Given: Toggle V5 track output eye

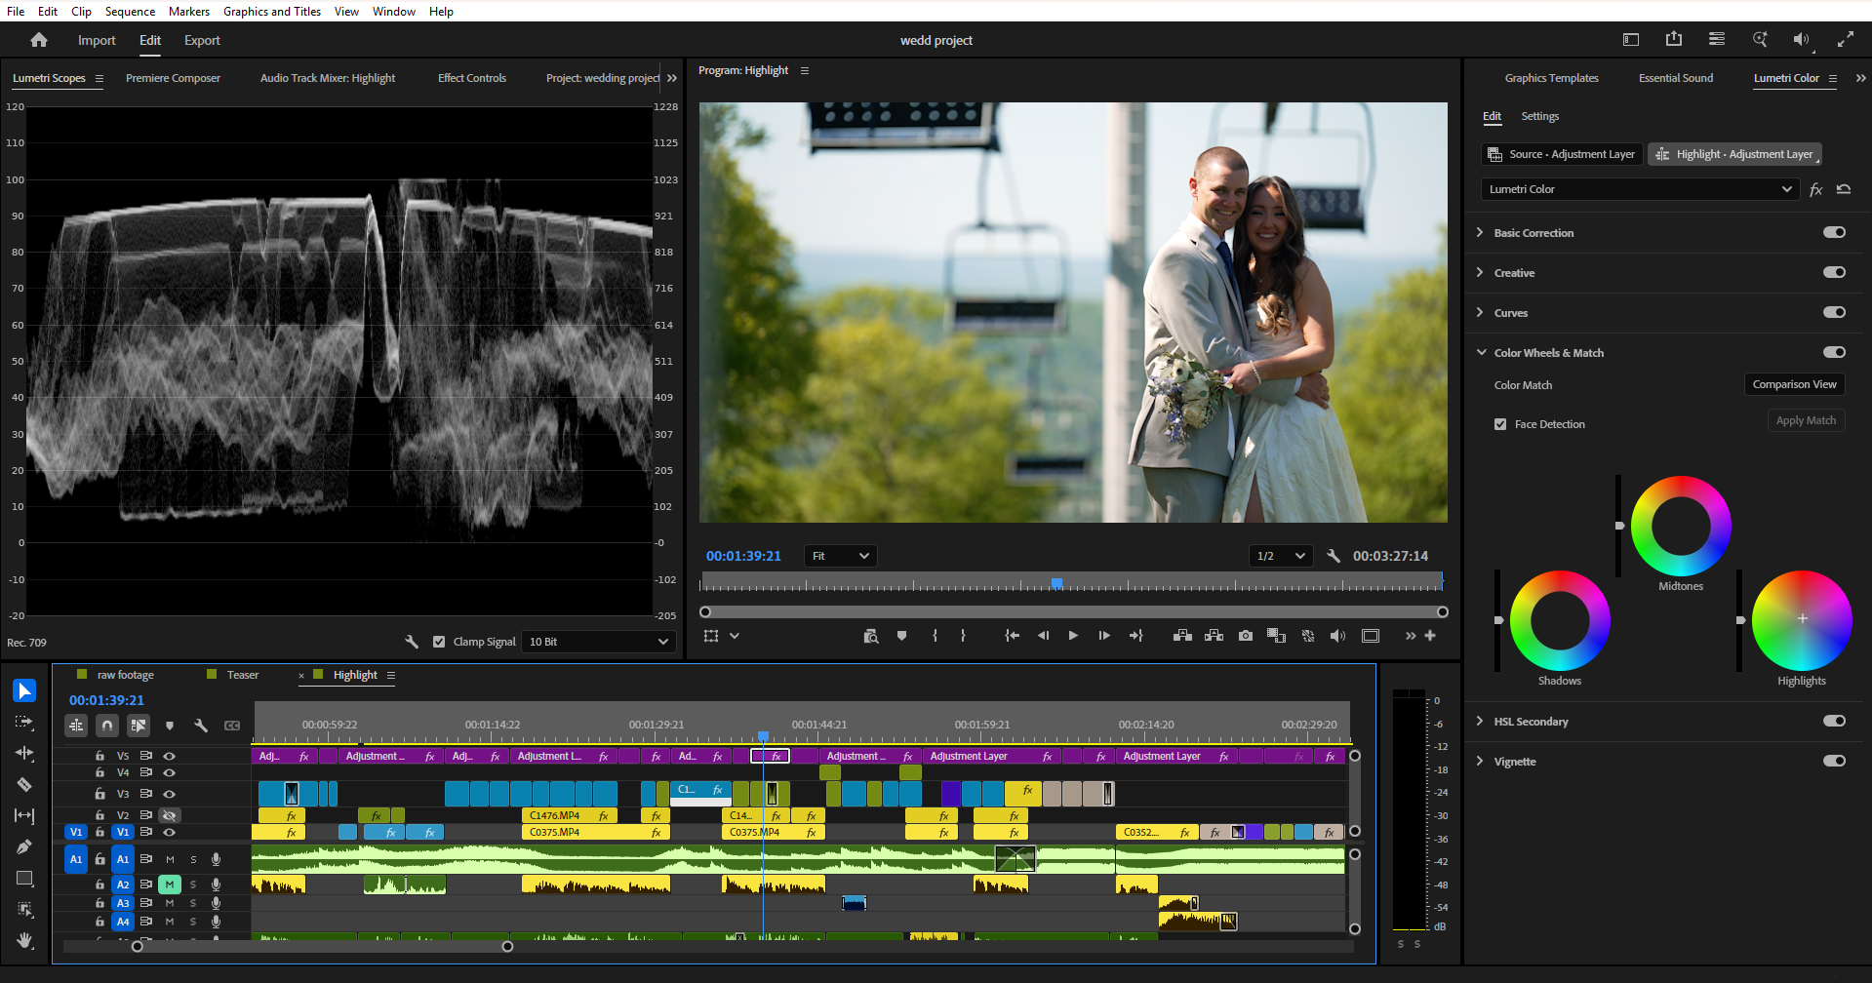Looking at the screenshot, I should 169,756.
